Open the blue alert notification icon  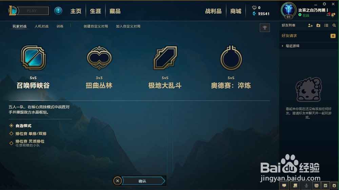[x=58, y=11]
